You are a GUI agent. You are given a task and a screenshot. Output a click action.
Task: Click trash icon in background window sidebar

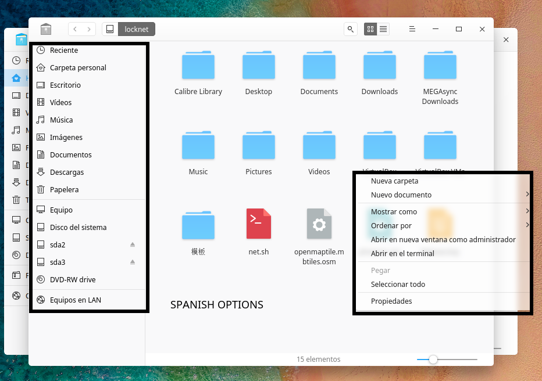point(16,200)
